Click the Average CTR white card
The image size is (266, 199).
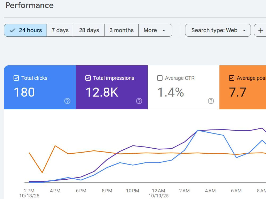(x=183, y=87)
